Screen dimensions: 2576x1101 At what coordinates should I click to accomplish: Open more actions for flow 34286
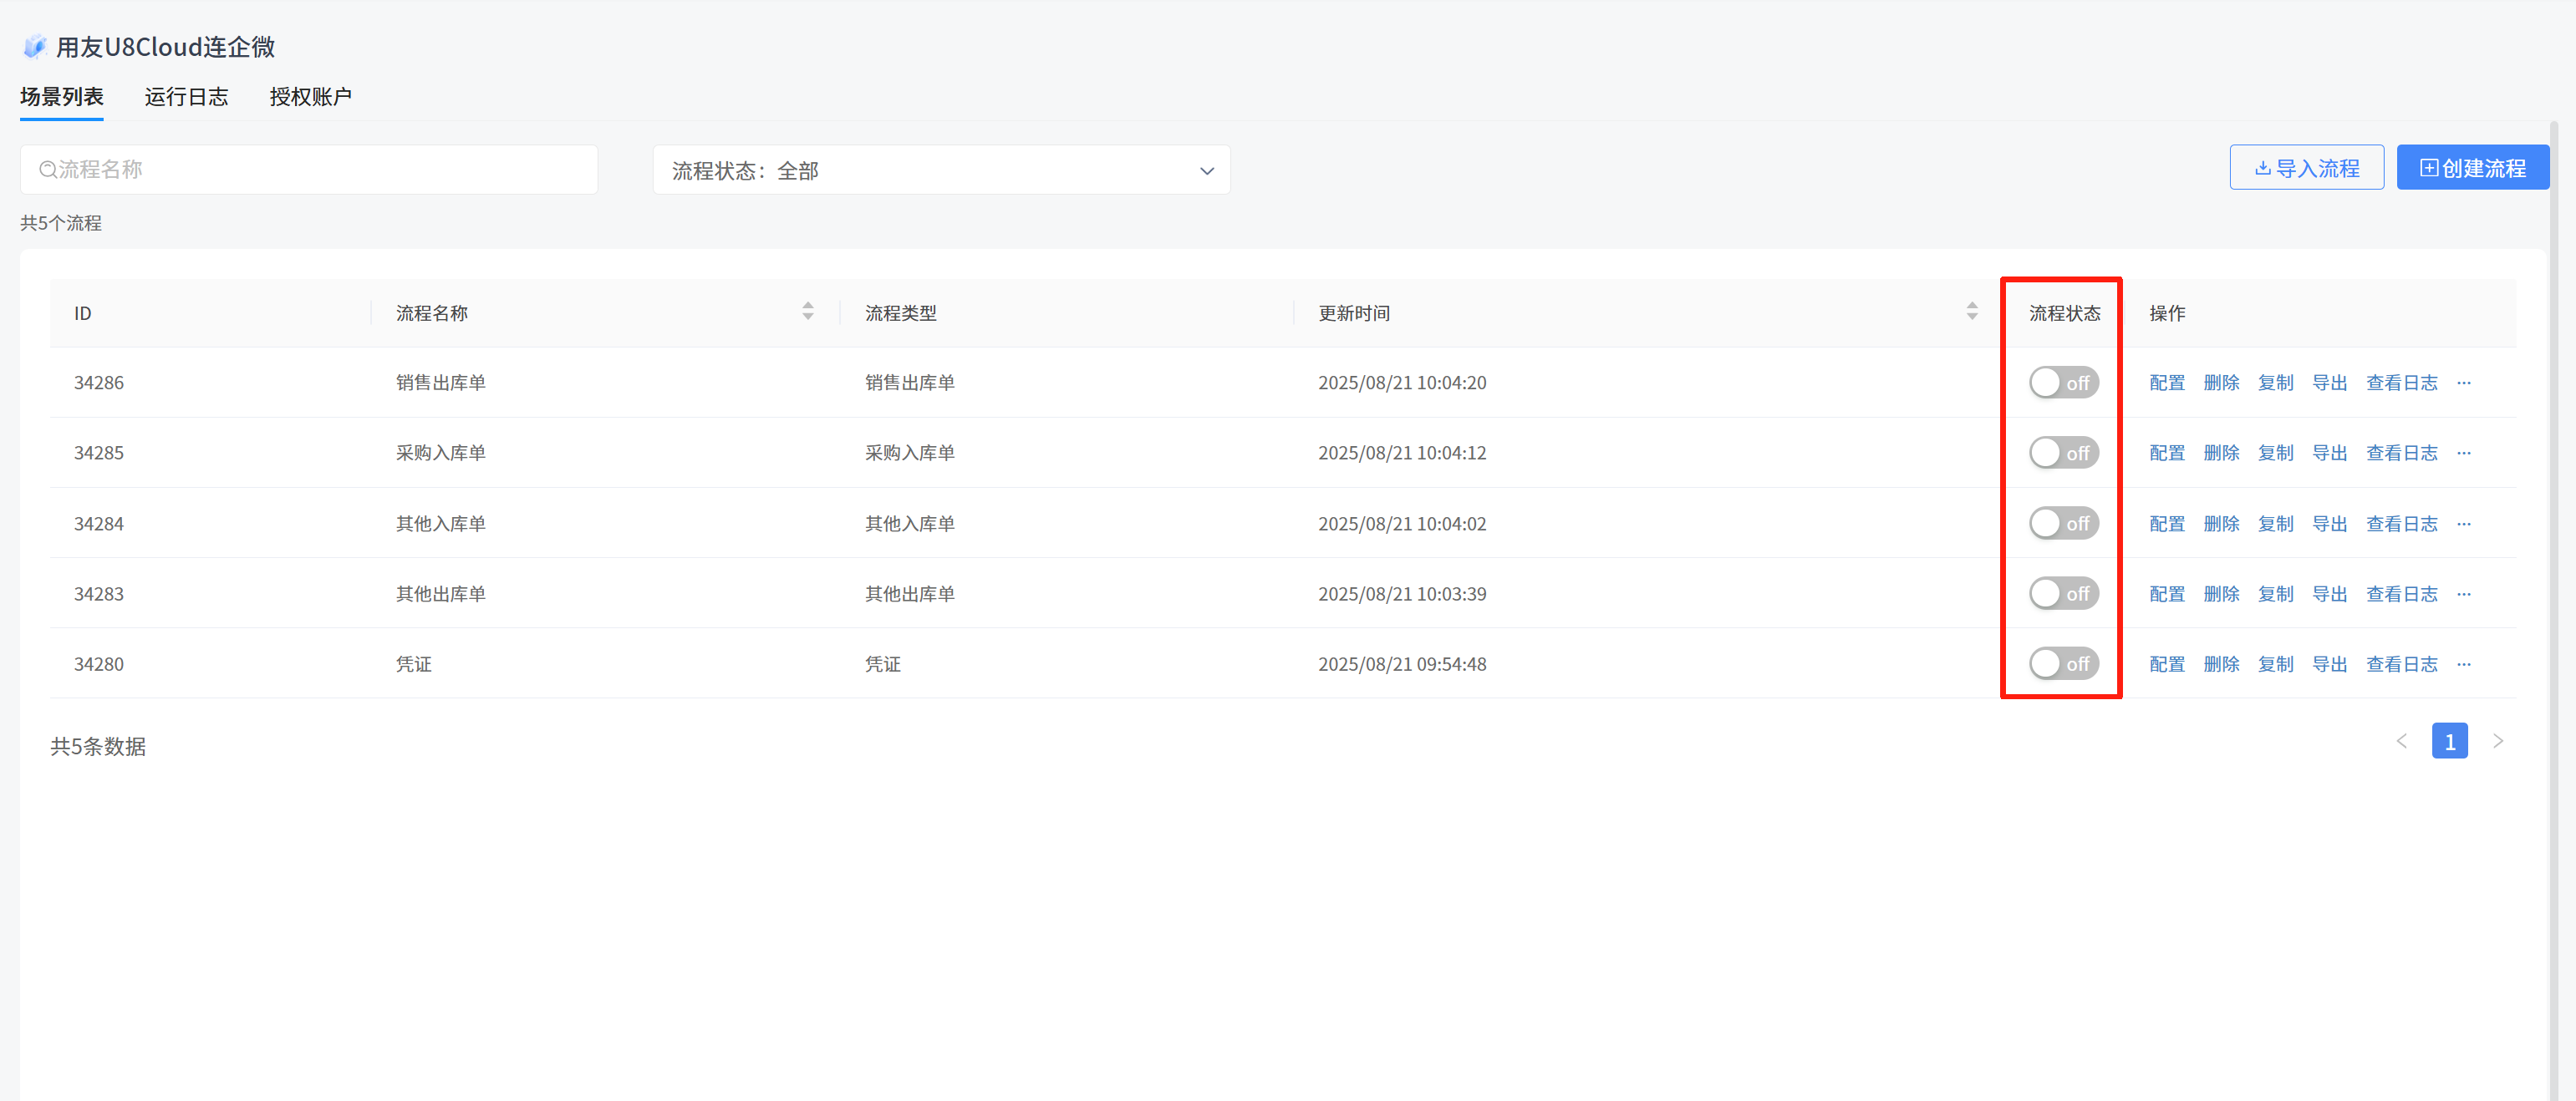[x=2464, y=383]
